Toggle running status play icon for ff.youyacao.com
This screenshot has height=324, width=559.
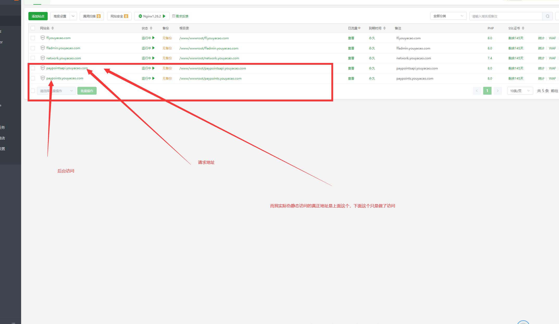[x=153, y=38]
